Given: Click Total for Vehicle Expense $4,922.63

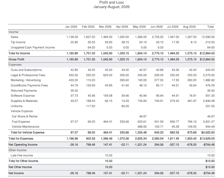Looking at the screenshot, I should tap(208, 132).
